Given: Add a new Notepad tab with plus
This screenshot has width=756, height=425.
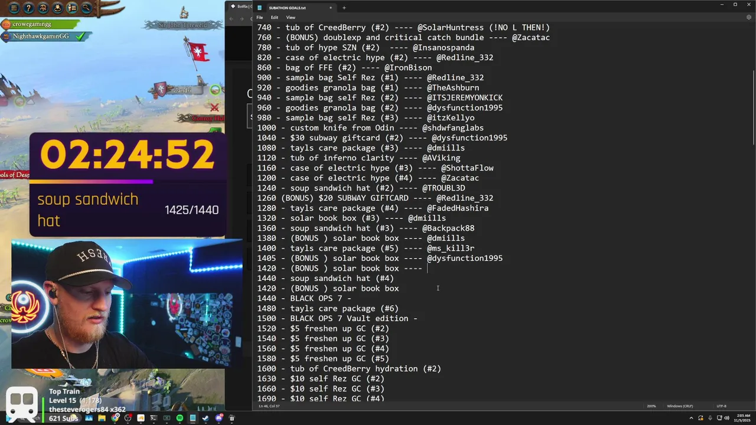Looking at the screenshot, I should pos(344,8).
